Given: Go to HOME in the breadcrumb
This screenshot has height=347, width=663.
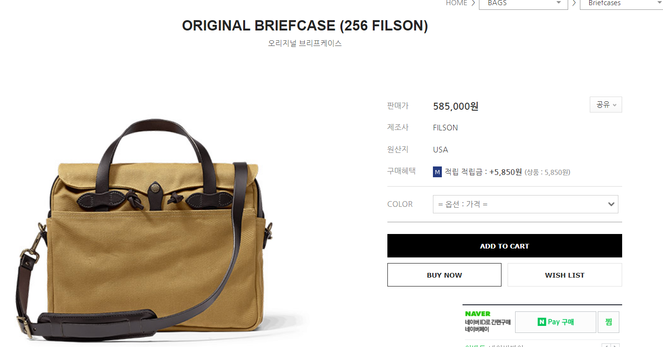Looking at the screenshot, I should (x=456, y=3).
